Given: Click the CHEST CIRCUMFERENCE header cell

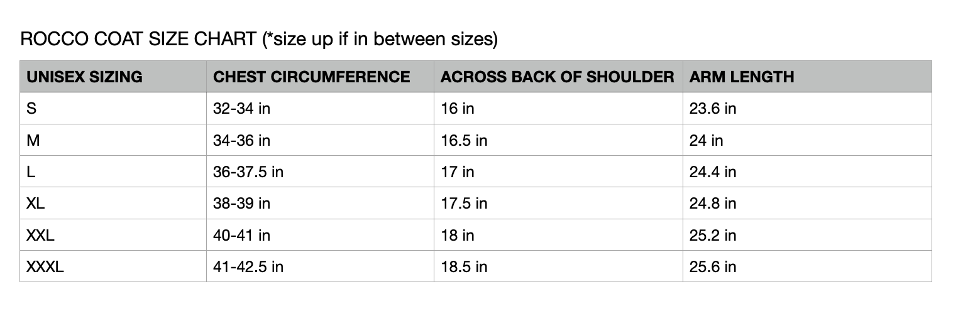Looking at the screenshot, I should click(312, 77).
